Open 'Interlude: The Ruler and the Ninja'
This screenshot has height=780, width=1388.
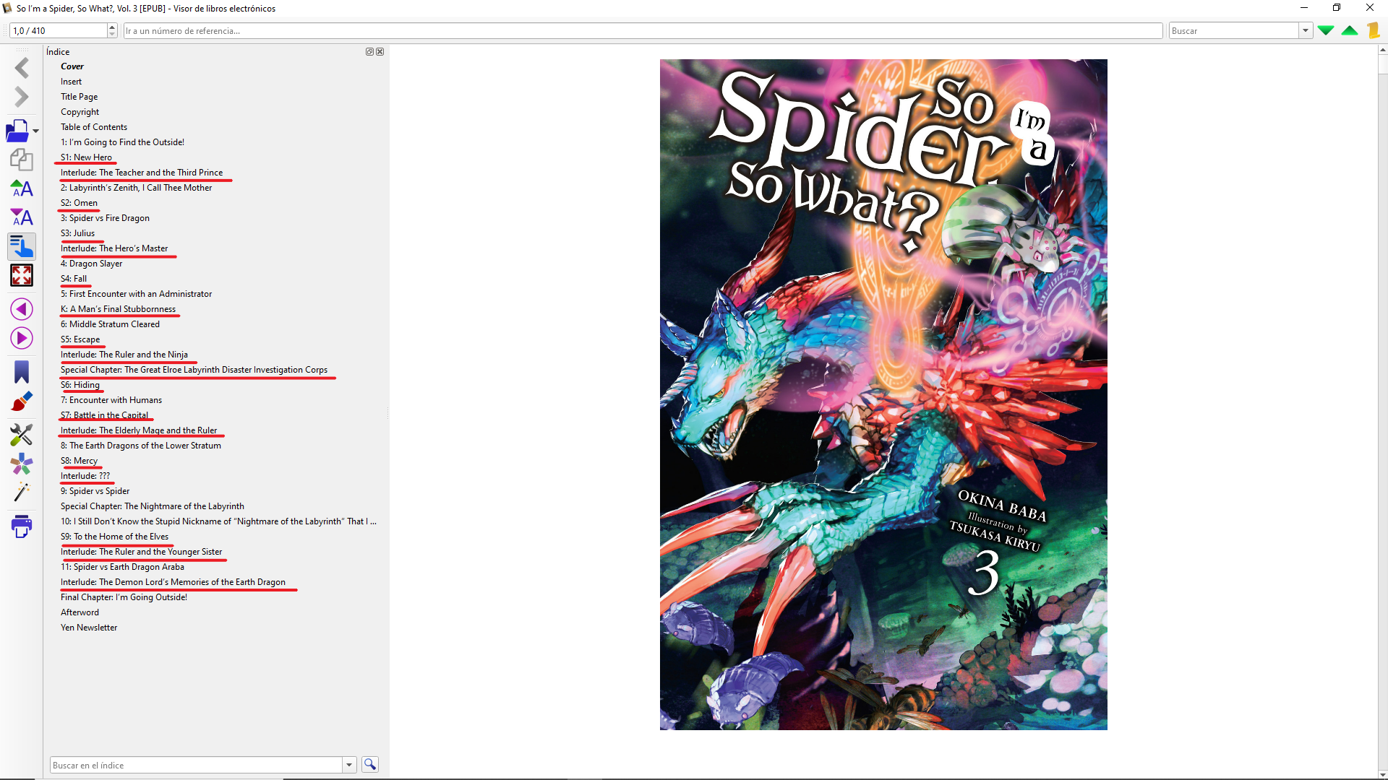tap(124, 355)
